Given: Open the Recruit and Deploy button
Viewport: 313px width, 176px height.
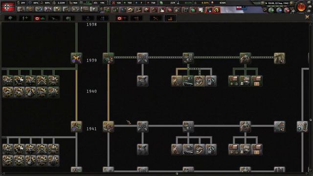Looking at the screenshot, I should tap(85, 9).
